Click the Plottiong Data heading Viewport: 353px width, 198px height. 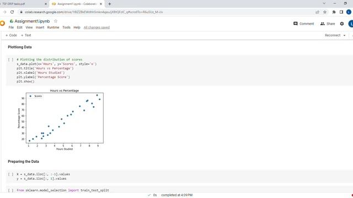point(20,47)
